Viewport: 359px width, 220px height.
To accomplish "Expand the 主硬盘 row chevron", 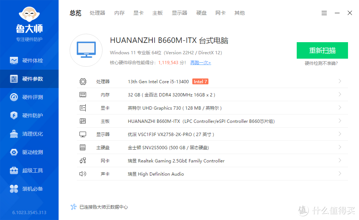I will click(340, 147).
